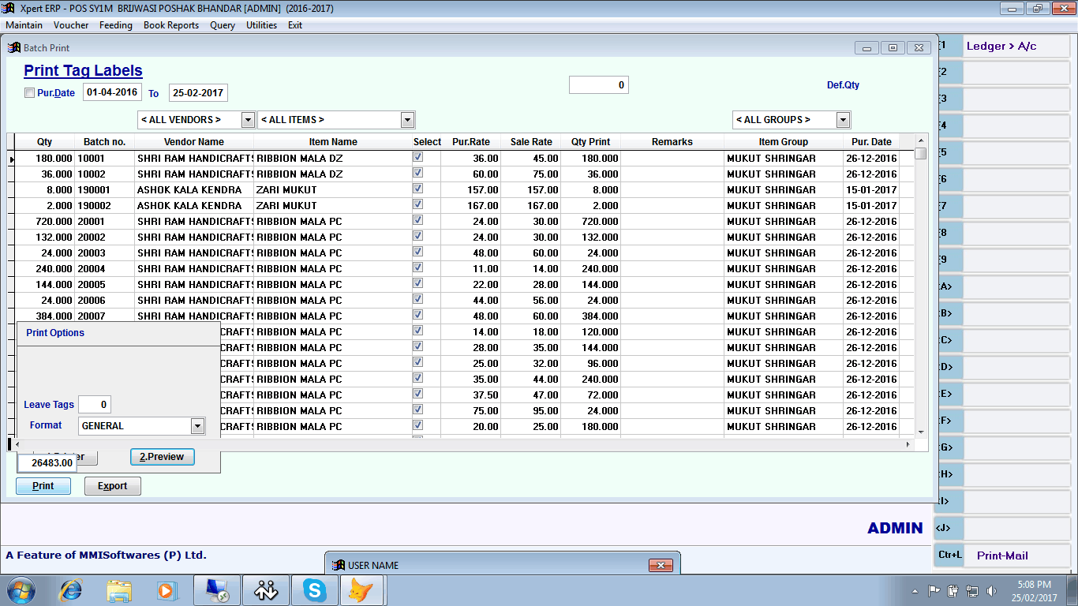Open the ALL GROUPS dropdown
1078x606 pixels.
(843, 120)
